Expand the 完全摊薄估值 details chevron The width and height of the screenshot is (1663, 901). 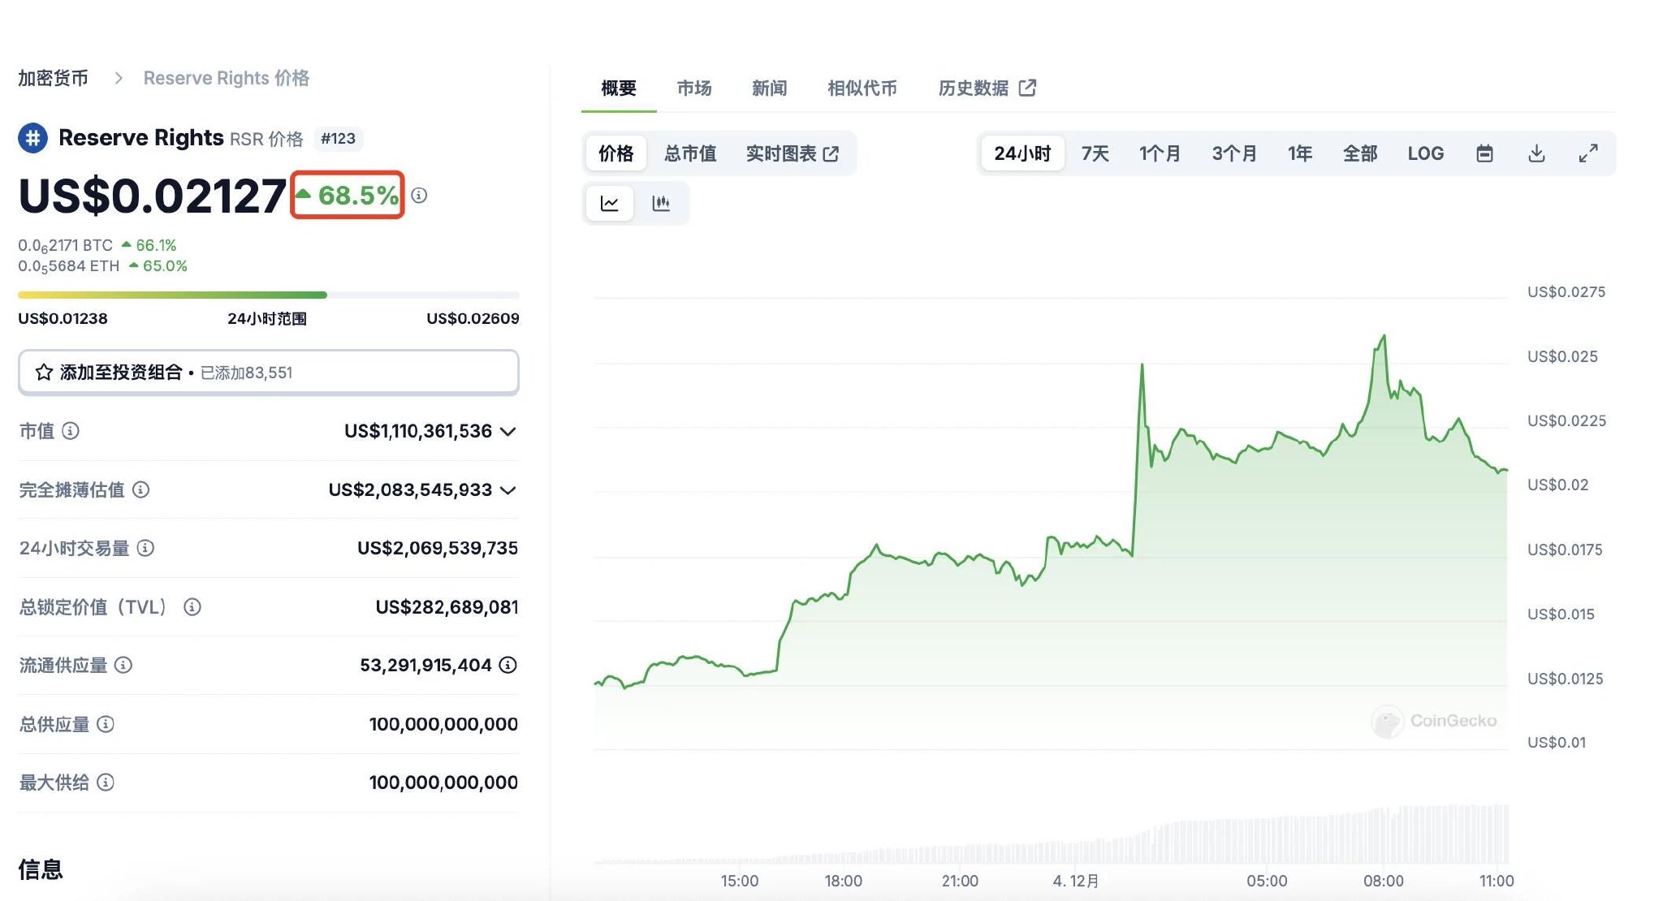[508, 489]
